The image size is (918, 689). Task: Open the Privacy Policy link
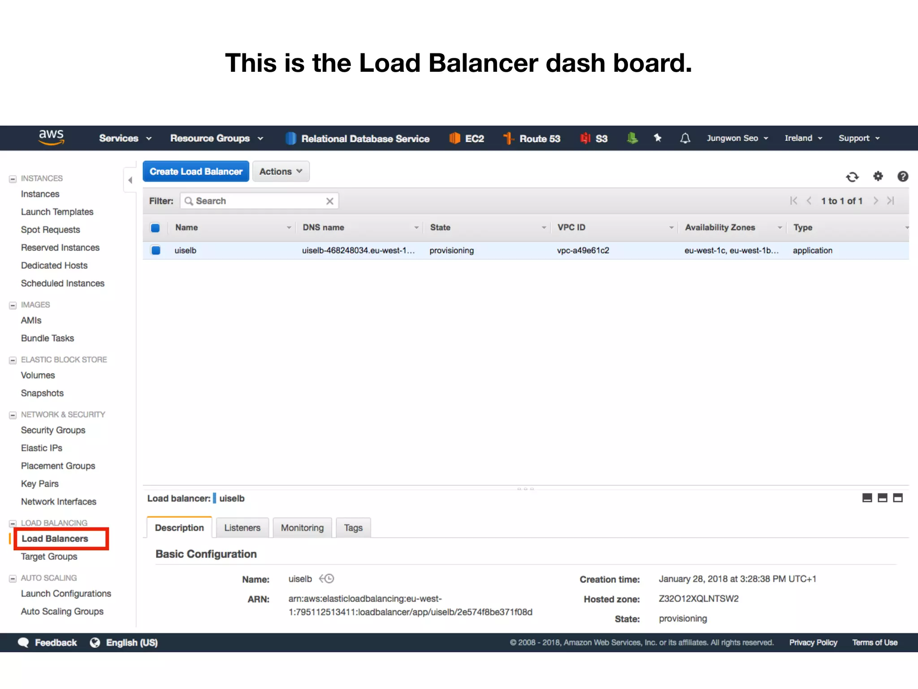(813, 642)
